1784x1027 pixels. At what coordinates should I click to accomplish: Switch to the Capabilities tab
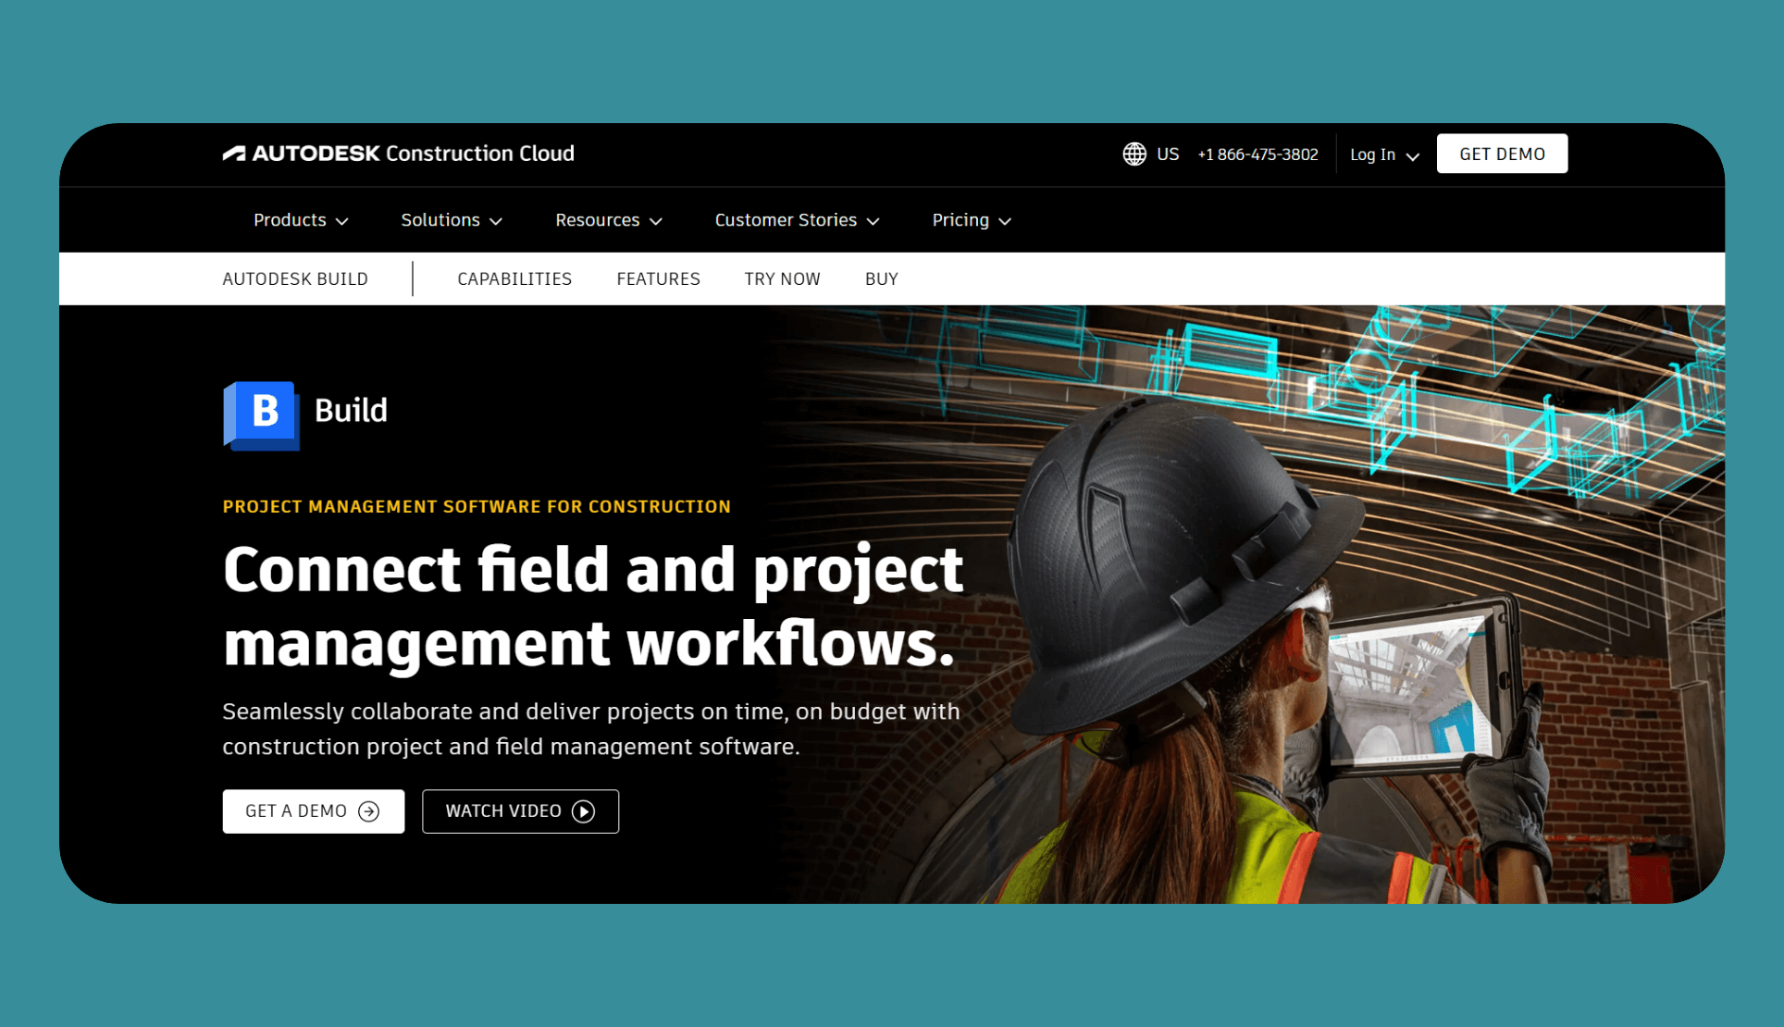click(514, 278)
